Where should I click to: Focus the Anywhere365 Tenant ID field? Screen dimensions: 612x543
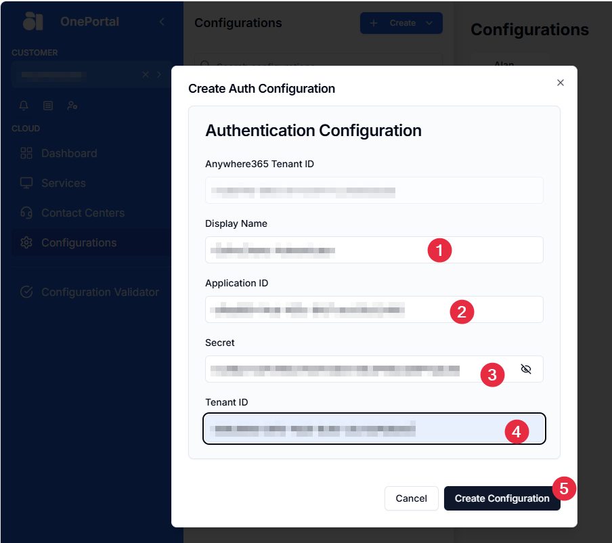tap(374, 190)
